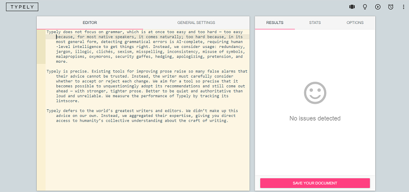The height and width of the screenshot is (192, 409).
Task: Click the SAVE YOUR DOCUMENT button
Action: tap(315, 183)
